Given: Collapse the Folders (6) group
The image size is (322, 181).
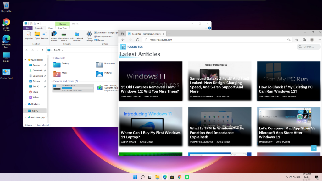Looking at the screenshot, I should (52, 58).
